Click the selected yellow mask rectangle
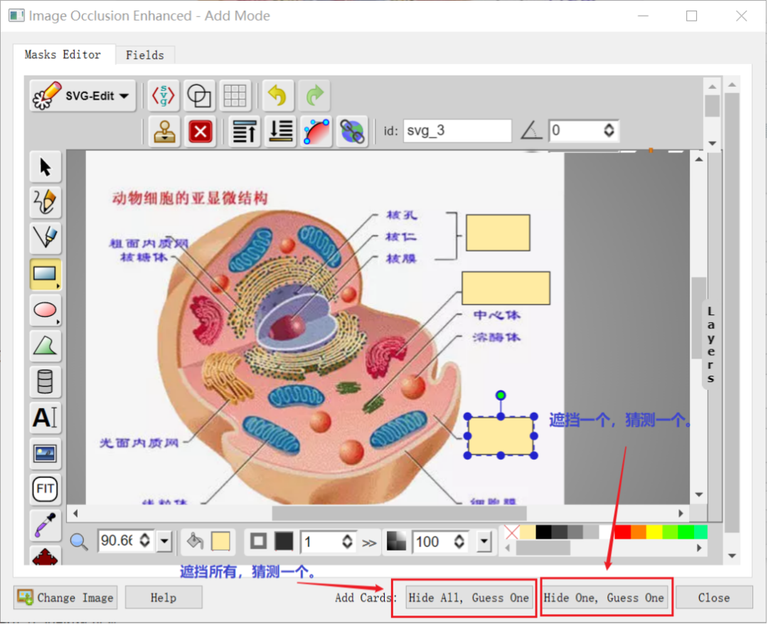 tap(501, 435)
